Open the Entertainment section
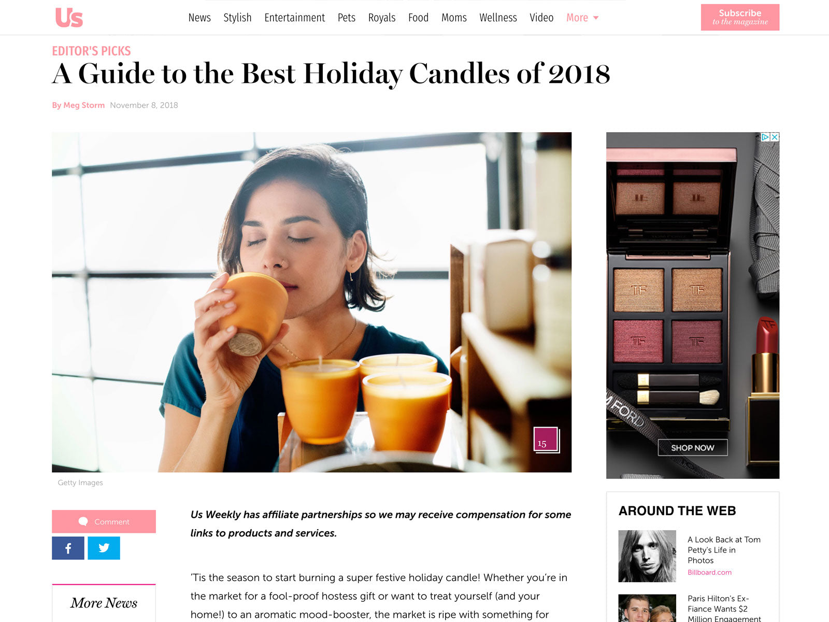Image resolution: width=829 pixels, height=622 pixels. point(294,18)
